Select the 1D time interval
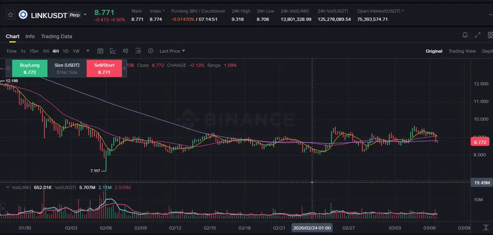The width and height of the screenshot is (493, 235). (x=66, y=51)
